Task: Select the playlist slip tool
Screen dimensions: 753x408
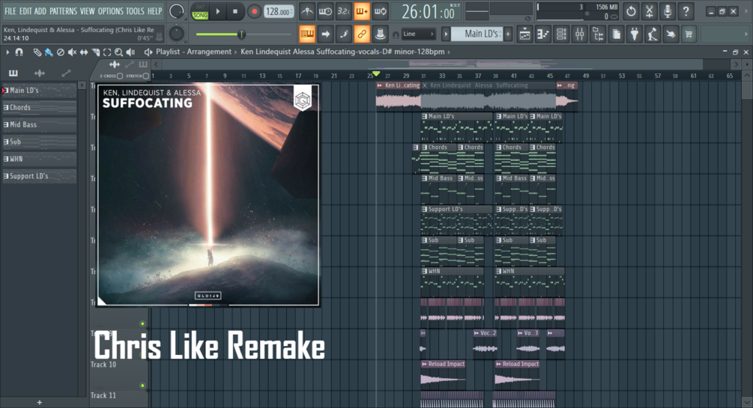Action: (x=84, y=52)
